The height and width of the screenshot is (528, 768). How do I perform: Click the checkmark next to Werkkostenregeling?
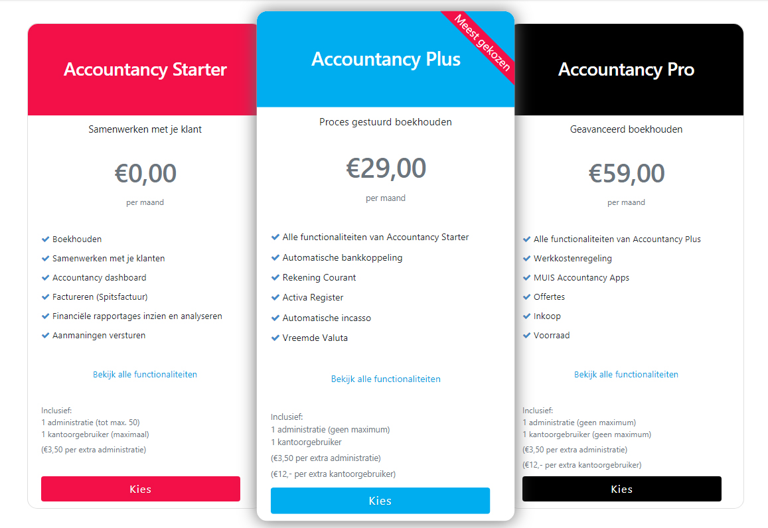click(526, 258)
